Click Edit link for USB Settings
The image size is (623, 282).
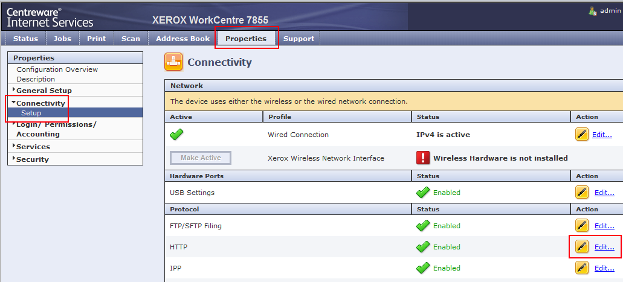point(604,193)
